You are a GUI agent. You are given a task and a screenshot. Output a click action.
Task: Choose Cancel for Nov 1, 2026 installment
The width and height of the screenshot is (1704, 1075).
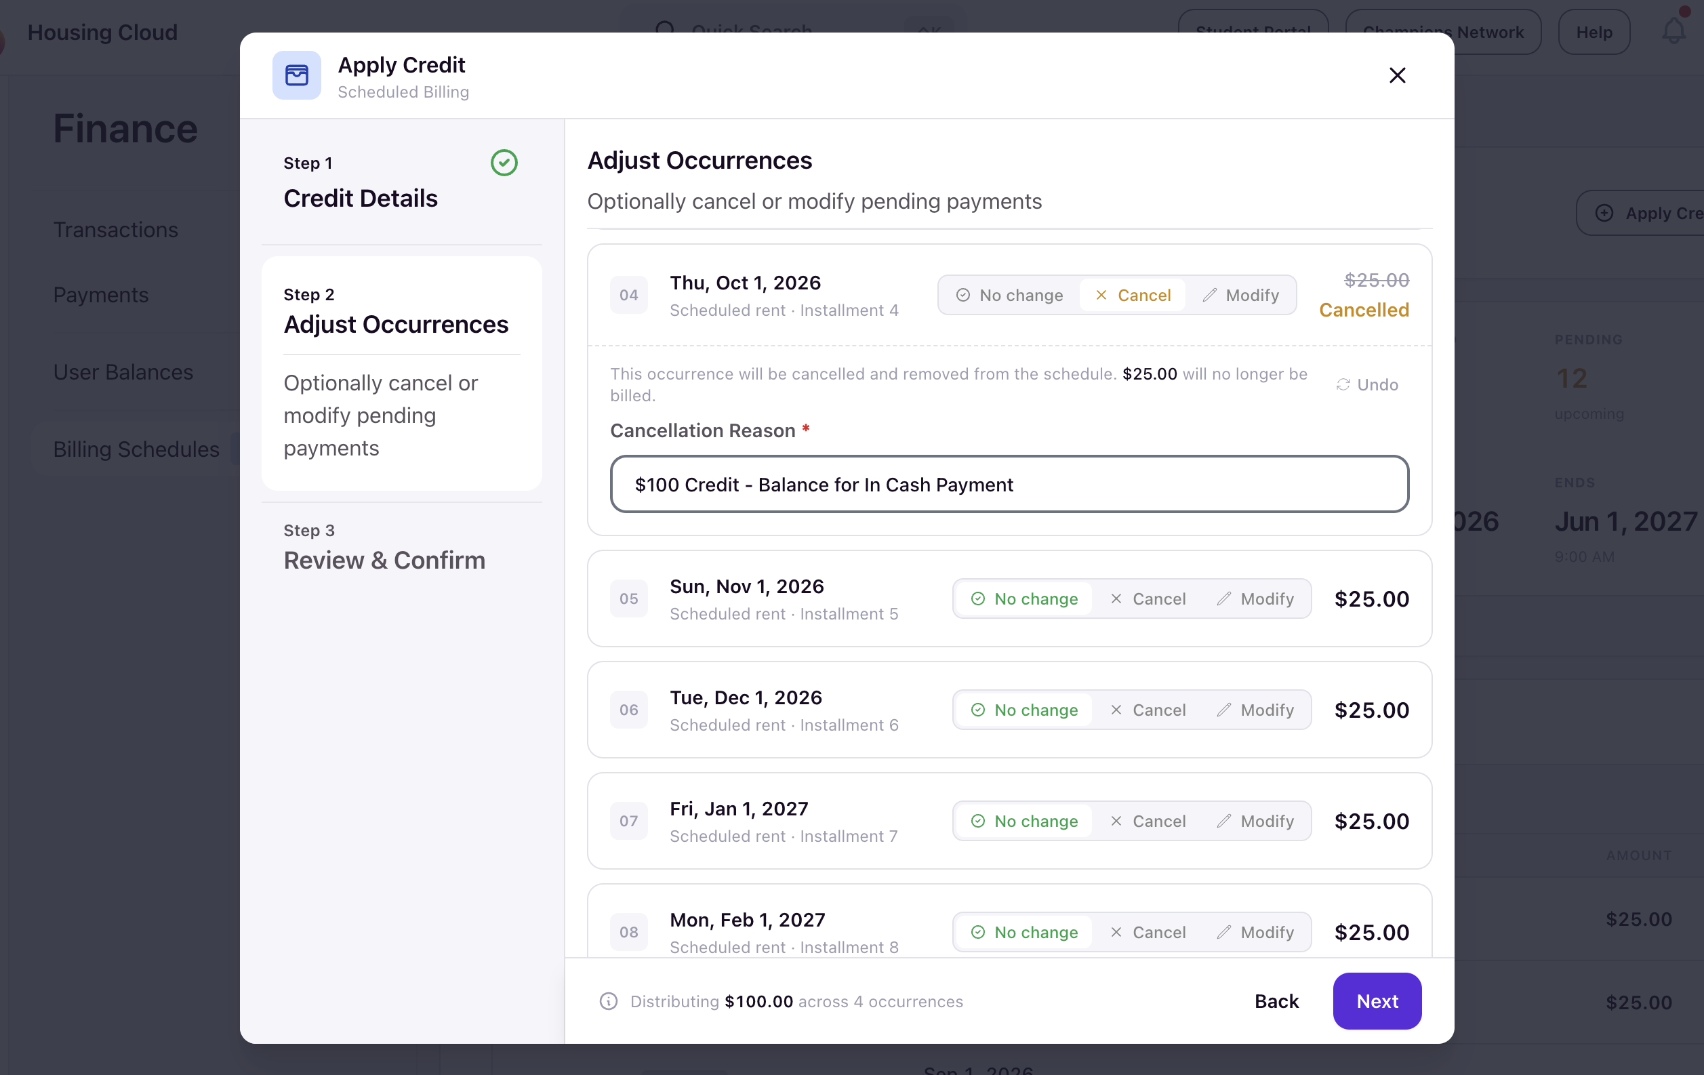click(x=1147, y=599)
